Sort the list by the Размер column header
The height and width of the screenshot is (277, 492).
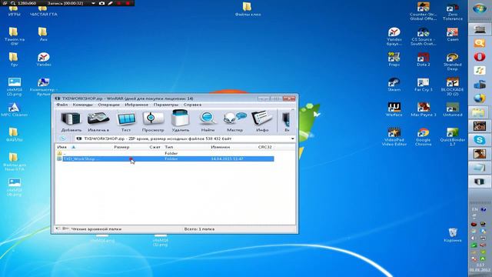click(x=121, y=147)
